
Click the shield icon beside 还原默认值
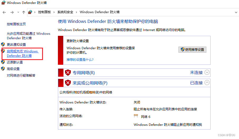pyautogui.click(x=3, y=62)
